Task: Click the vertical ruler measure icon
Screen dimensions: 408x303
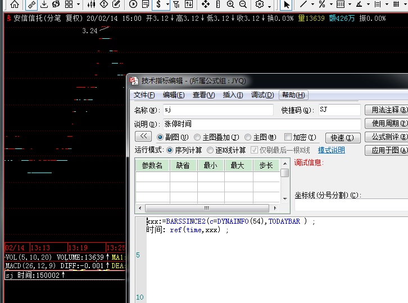Action: (x=218, y=4)
